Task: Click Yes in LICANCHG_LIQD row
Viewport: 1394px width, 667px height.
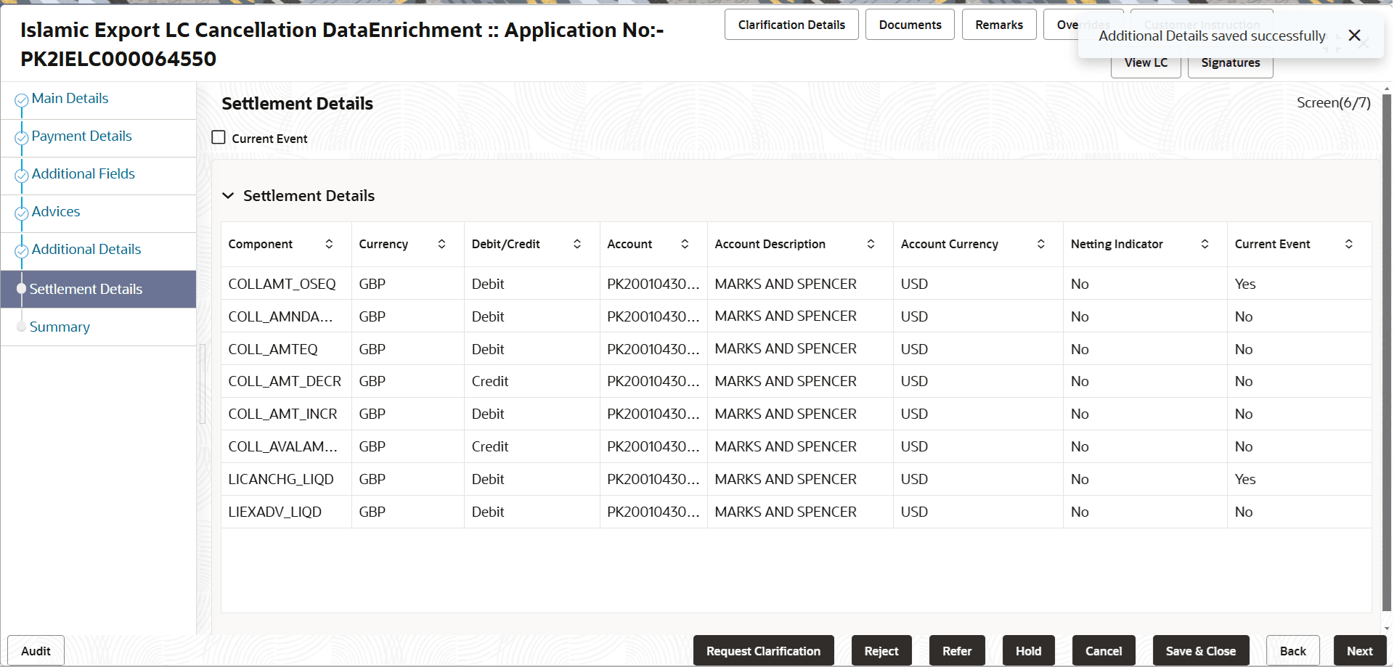Action: click(1245, 480)
